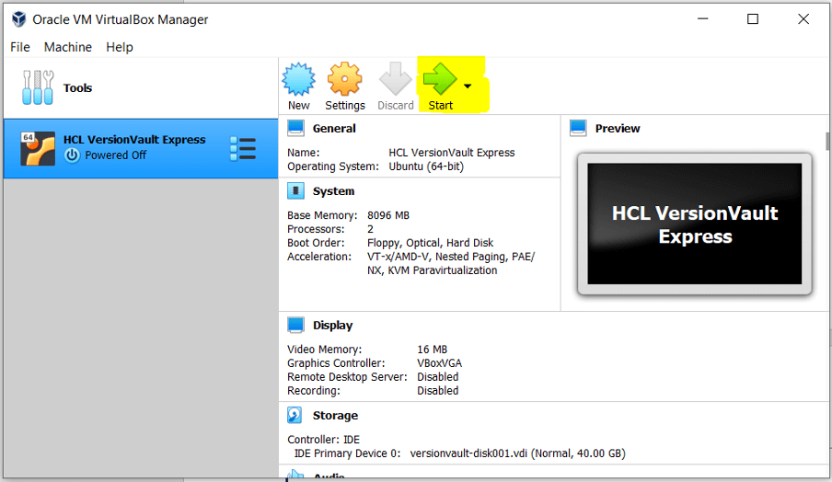This screenshot has height=482, width=832.
Task: Click the 16 MB video memory value
Action: point(432,350)
